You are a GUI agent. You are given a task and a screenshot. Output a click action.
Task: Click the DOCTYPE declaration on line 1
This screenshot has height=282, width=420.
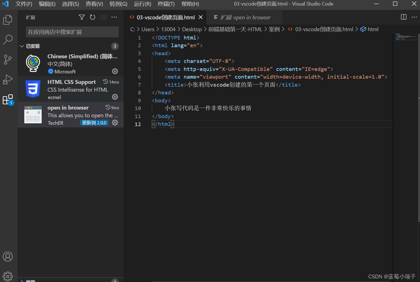click(176, 38)
